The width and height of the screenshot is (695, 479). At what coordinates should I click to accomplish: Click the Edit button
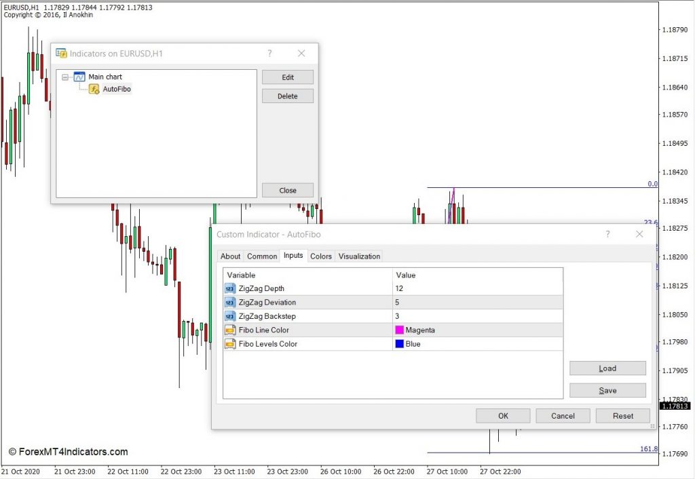click(x=288, y=77)
